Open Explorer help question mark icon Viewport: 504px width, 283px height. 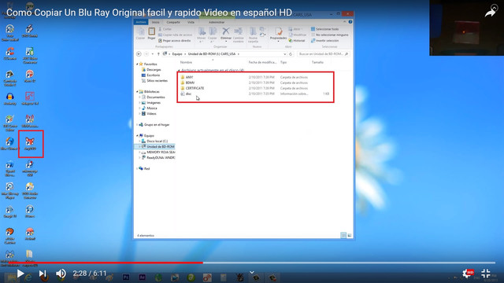pyautogui.click(x=350, y=22)
